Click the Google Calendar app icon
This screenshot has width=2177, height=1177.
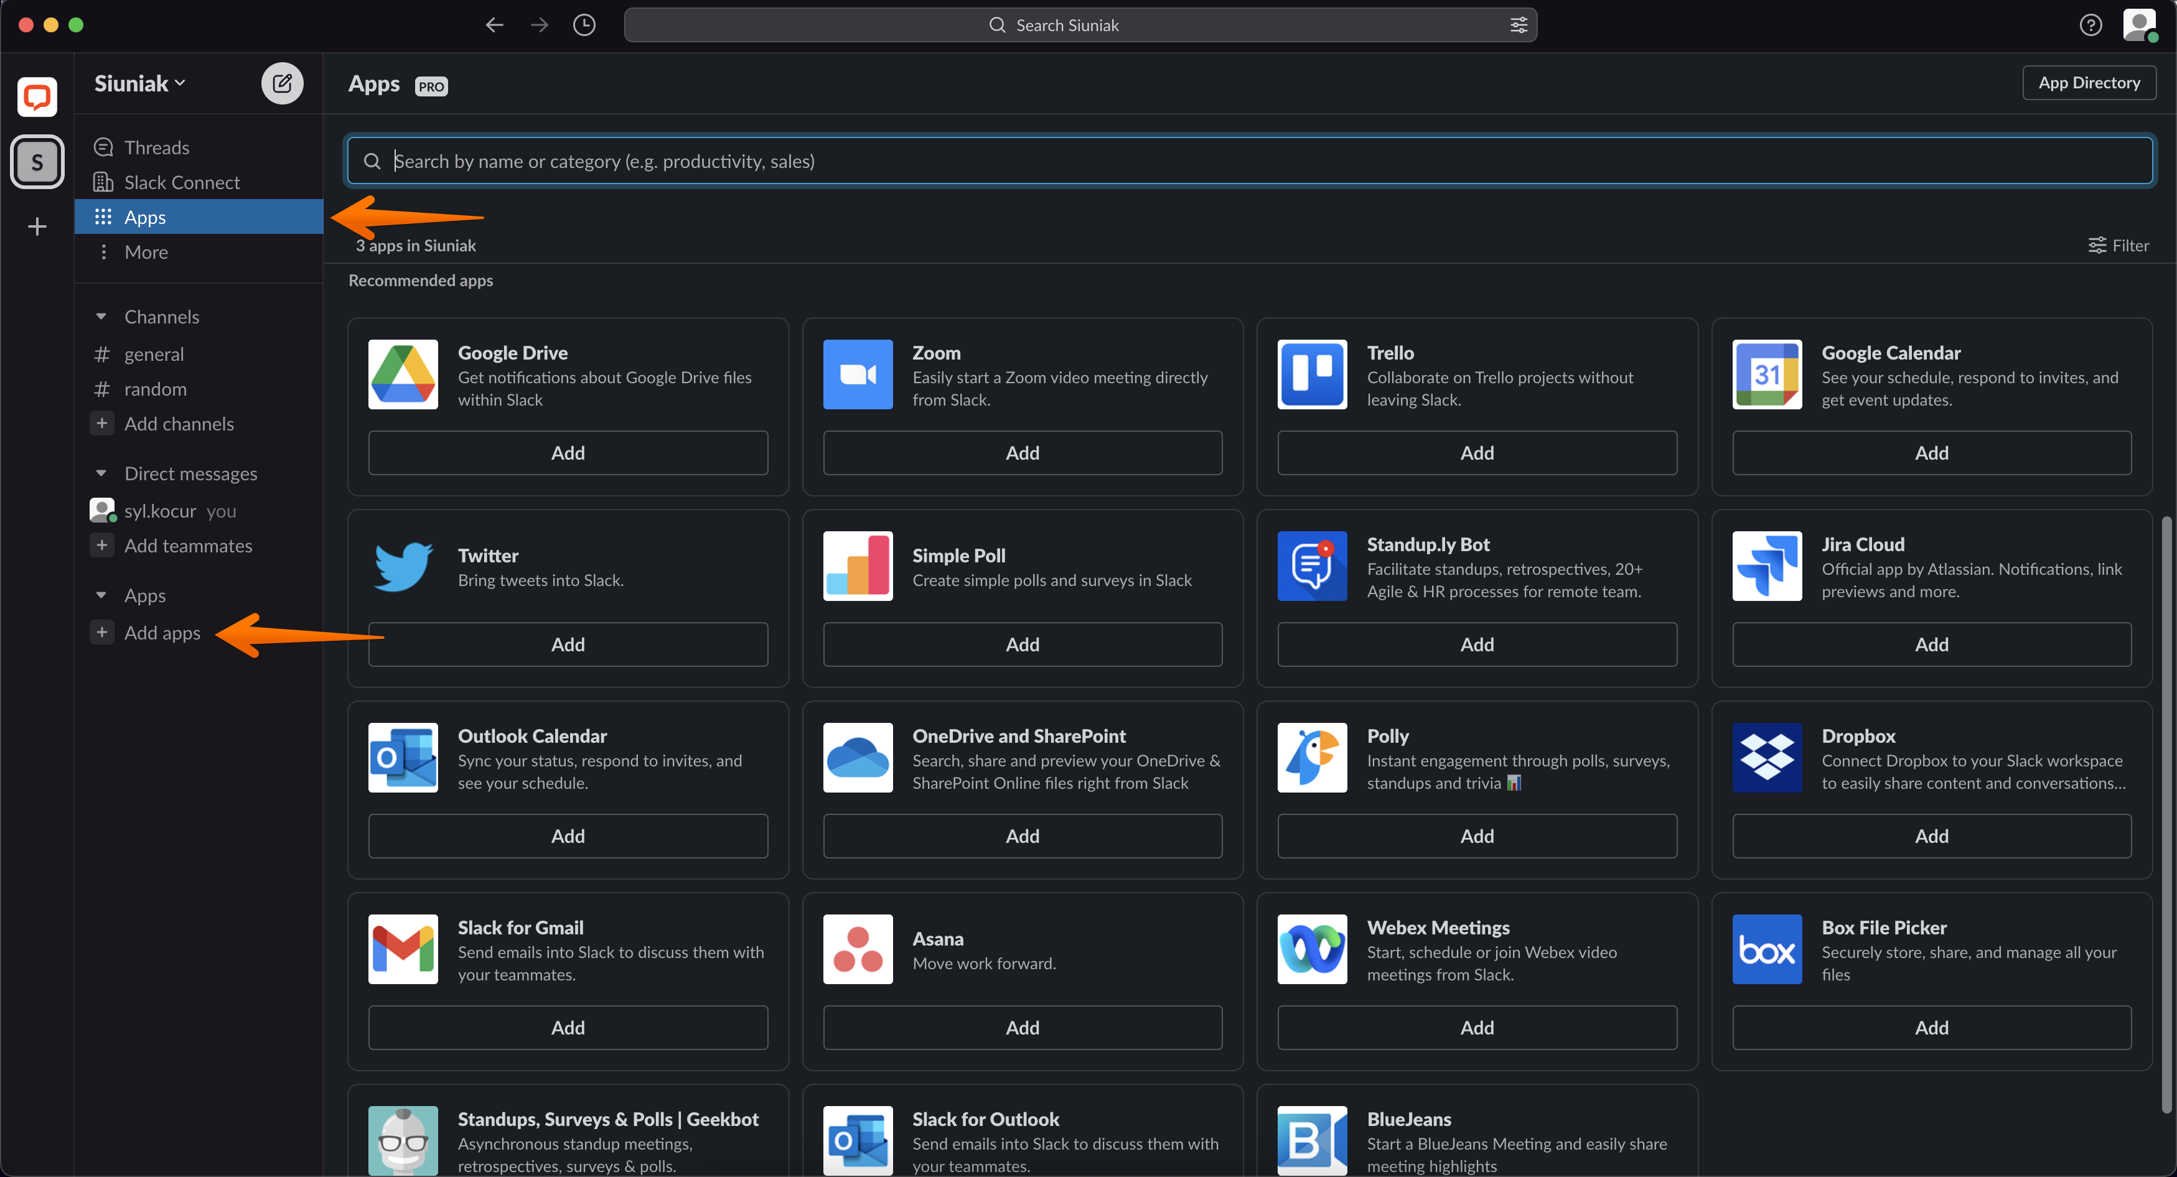tap(1767, 374)
